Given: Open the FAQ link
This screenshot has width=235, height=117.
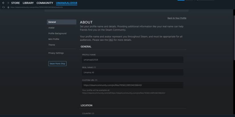Looking at the screenshot, I should coord(111,40).
